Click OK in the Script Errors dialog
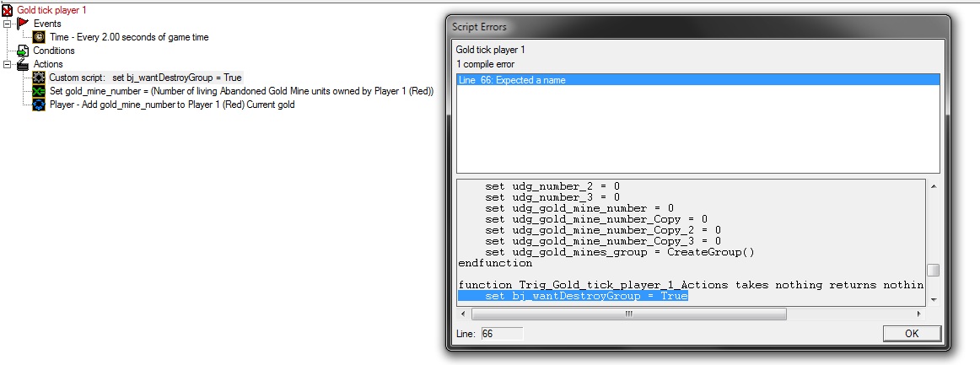 912,333
